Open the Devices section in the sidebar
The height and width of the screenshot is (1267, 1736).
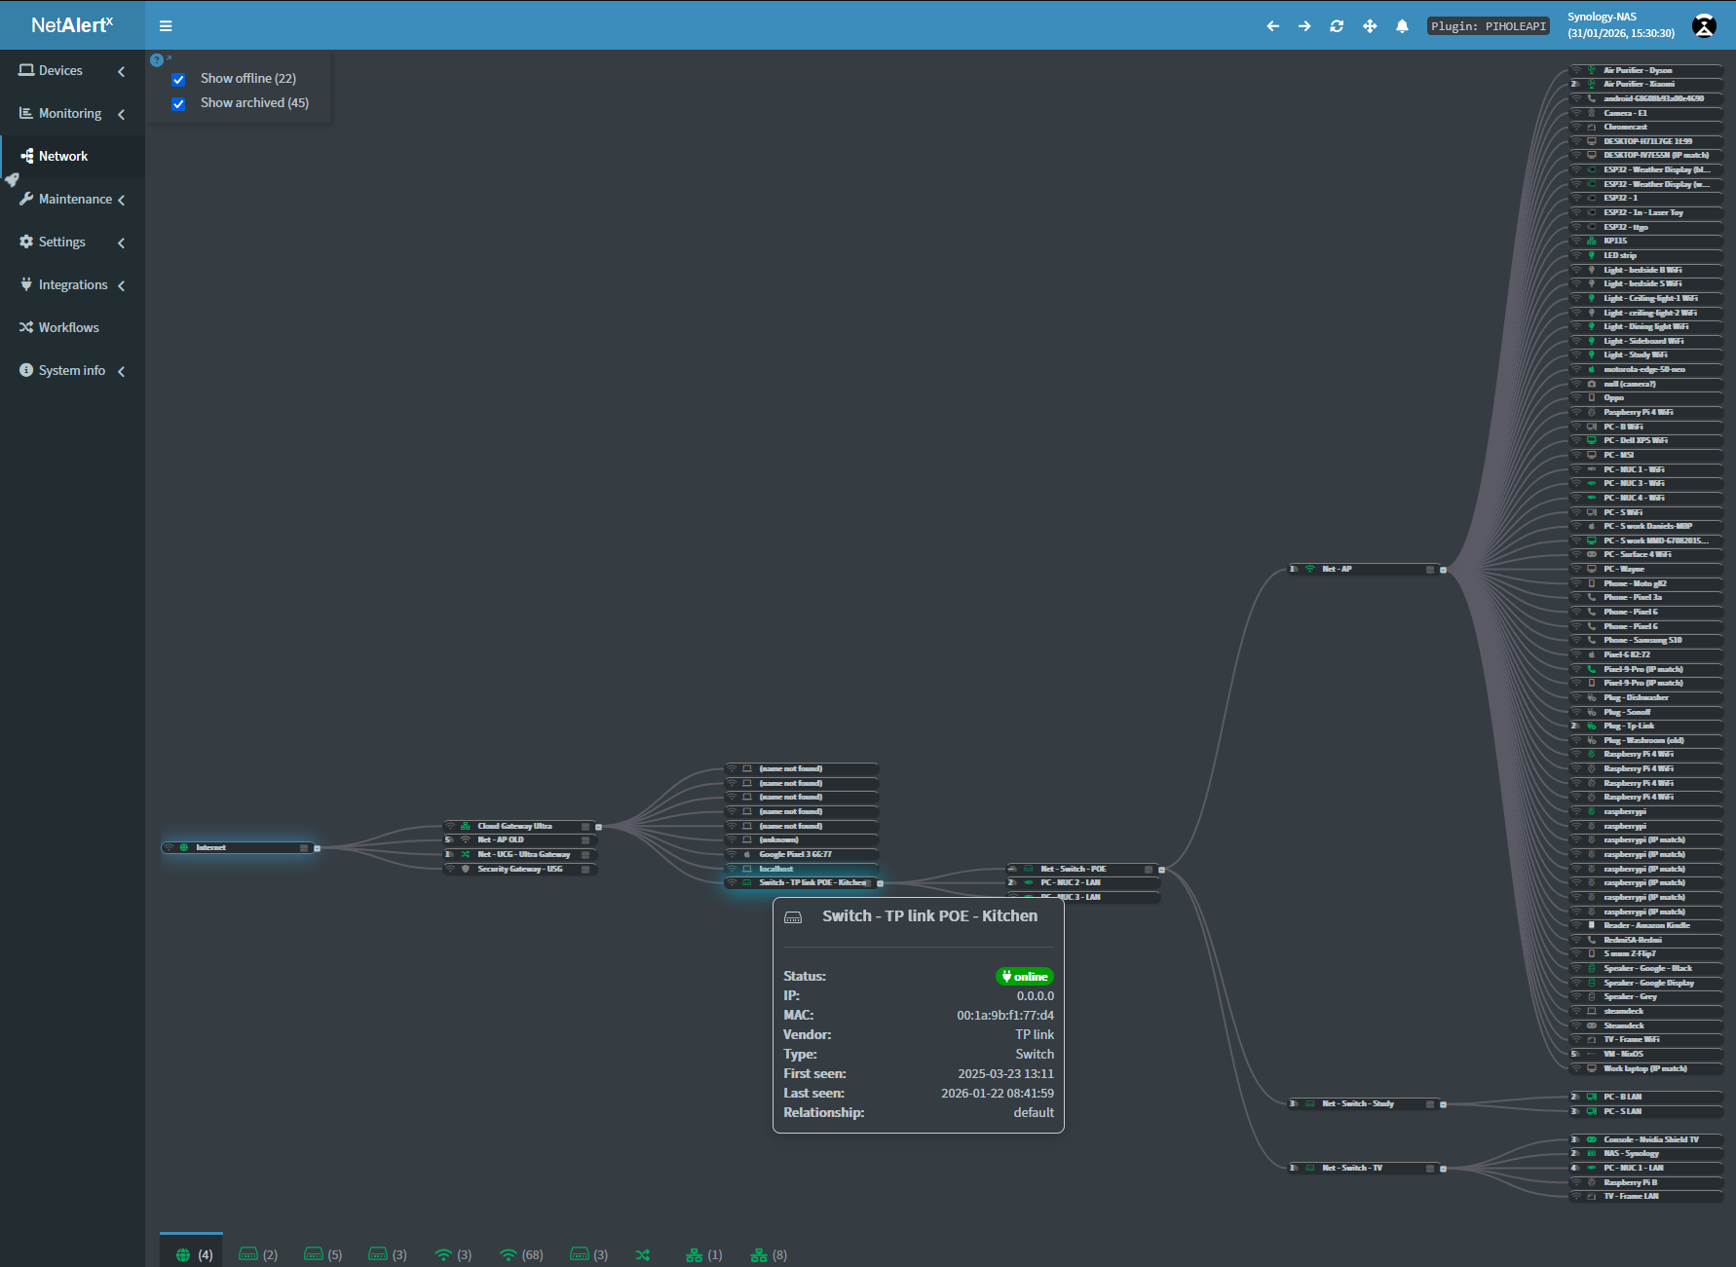tap(58, 70)
